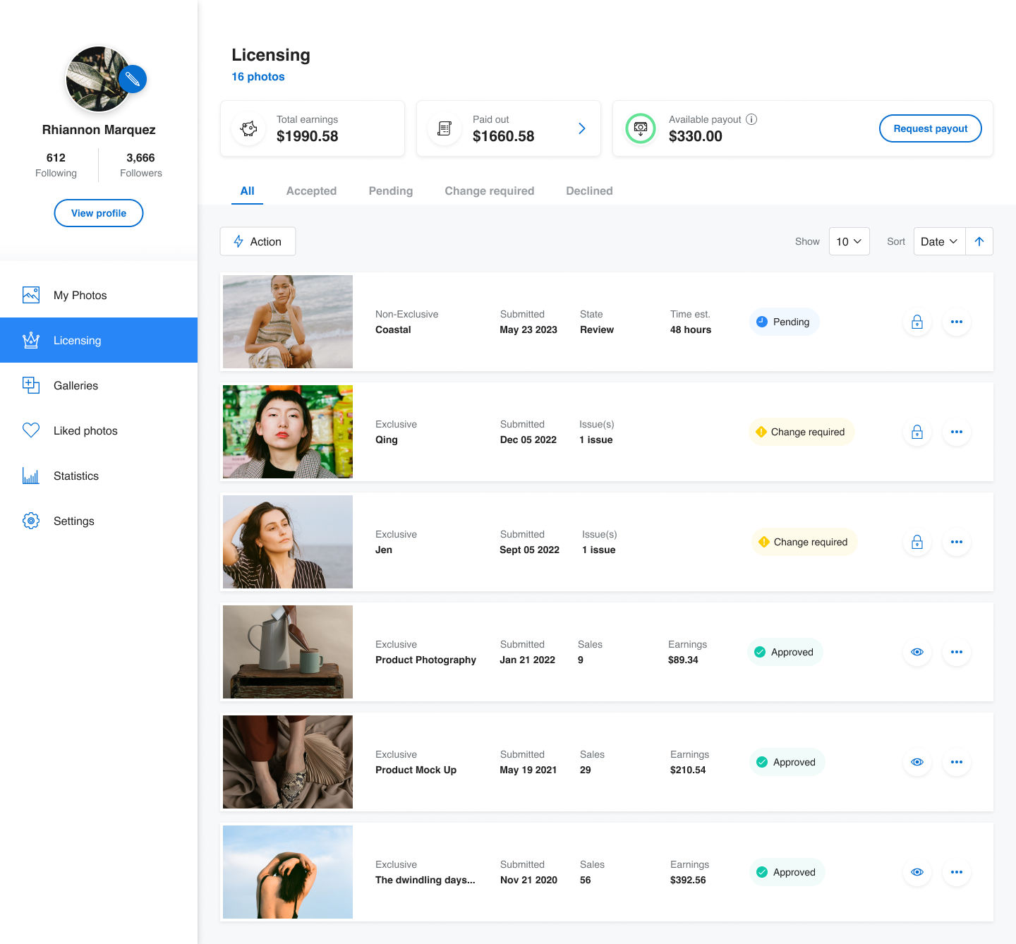Open the Qing portrait thumbnail

coord(288,432)
